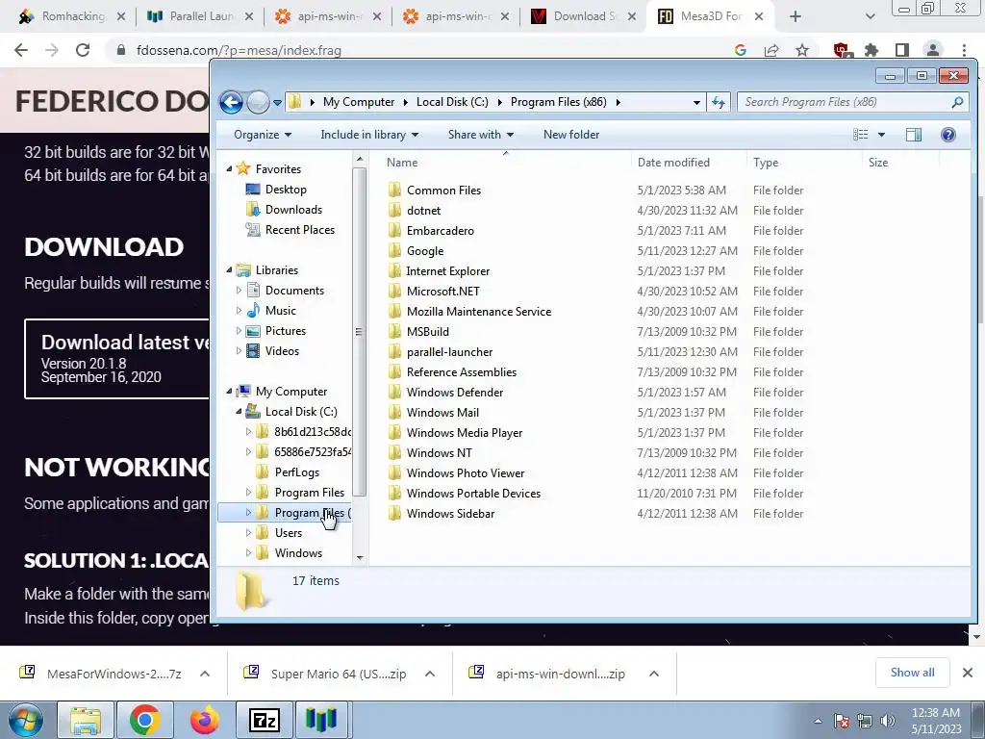The height and width of the screenshot is (739, 985).
Task: Select the parallel-launcher folder row
Action: tap(595, 352)
